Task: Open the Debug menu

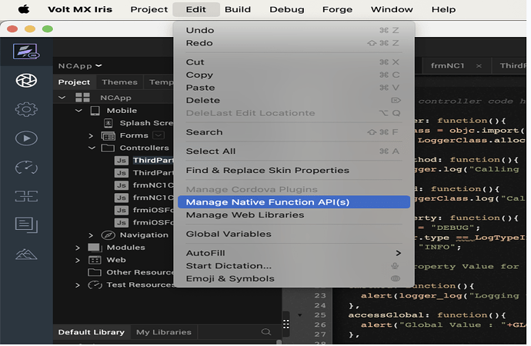Action: [287, 9]
